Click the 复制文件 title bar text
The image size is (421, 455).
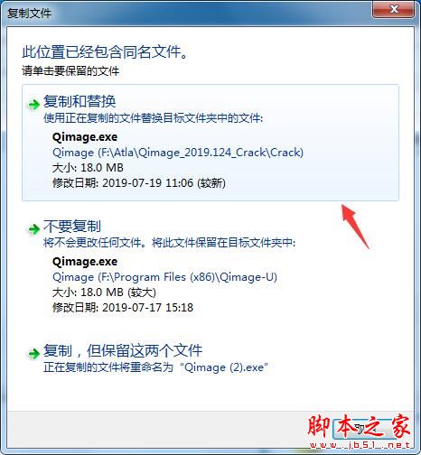(29, 14)
